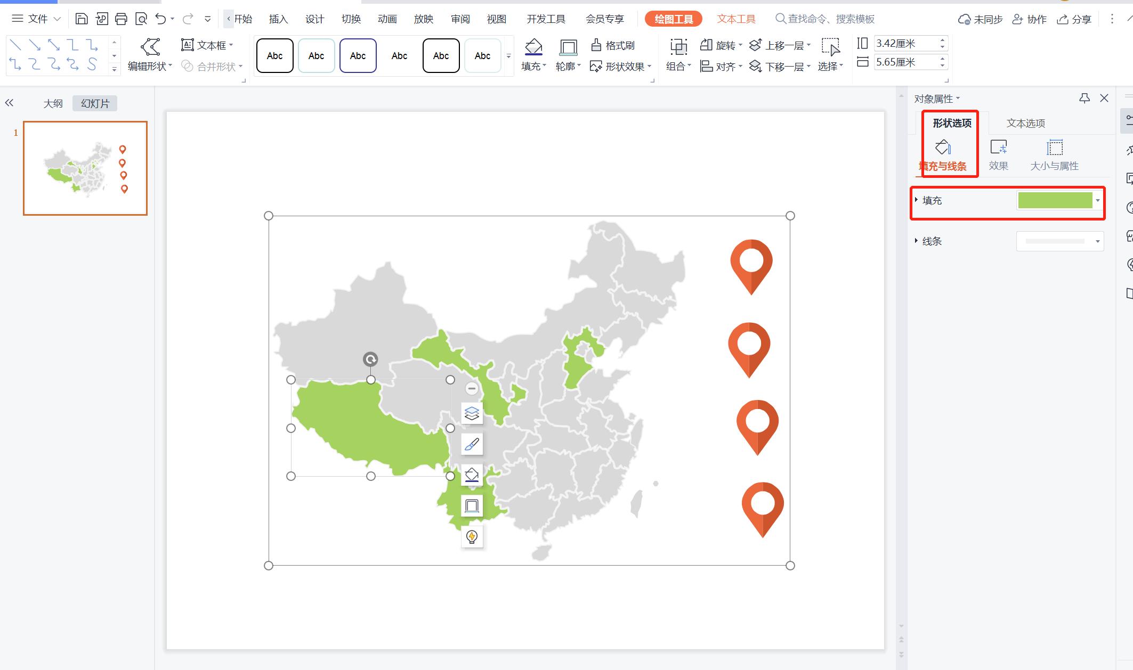Click the floating minus collapse button
The height and width of the screenshot is (670, 1133).
(x=471, y=389)
